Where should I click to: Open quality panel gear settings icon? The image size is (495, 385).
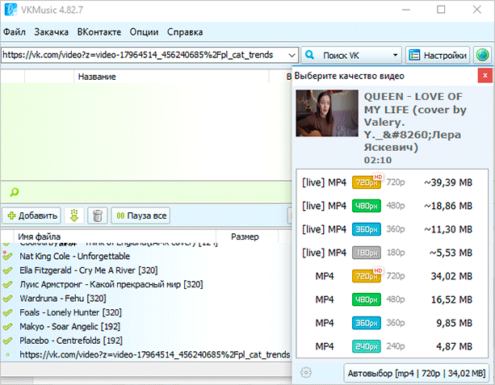tap(306, 373)
